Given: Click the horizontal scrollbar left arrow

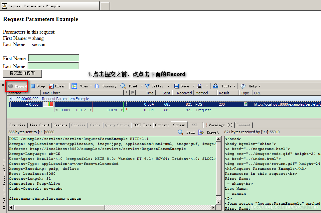Looking at the screenshot, I should pos(11,207).
